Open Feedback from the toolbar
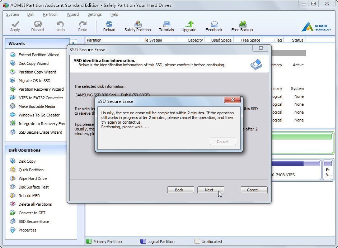 pyautogui.click(x=214, y=26)
